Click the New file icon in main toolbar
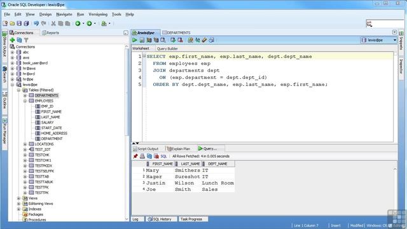Screen dimensions: 407x229 click(5, 24)
